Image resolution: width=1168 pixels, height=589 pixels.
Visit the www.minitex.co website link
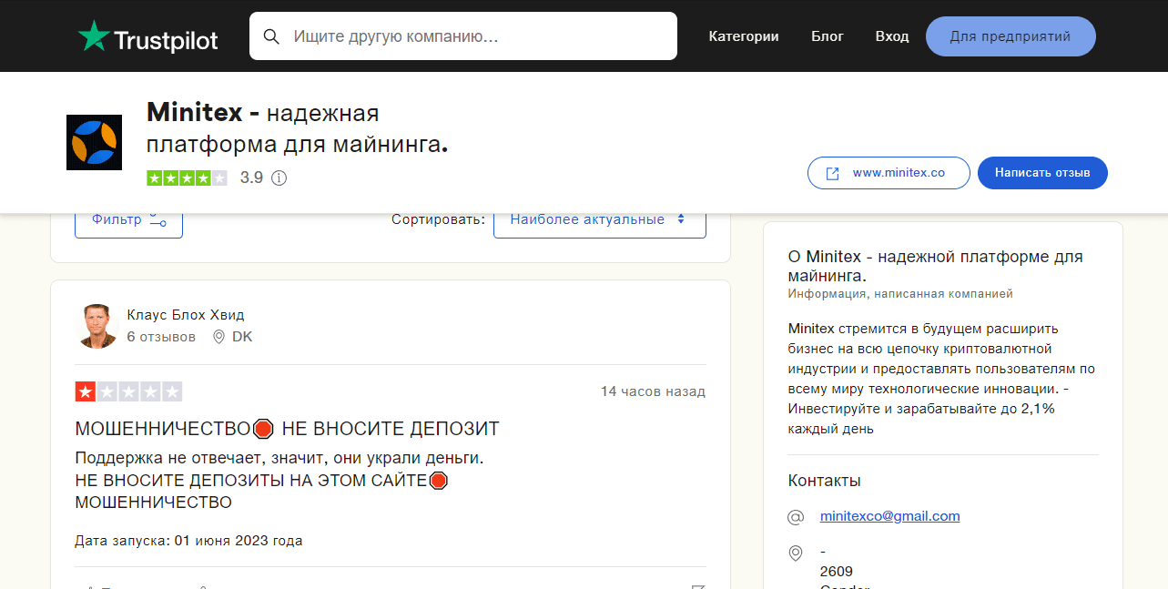coord(888,173)
